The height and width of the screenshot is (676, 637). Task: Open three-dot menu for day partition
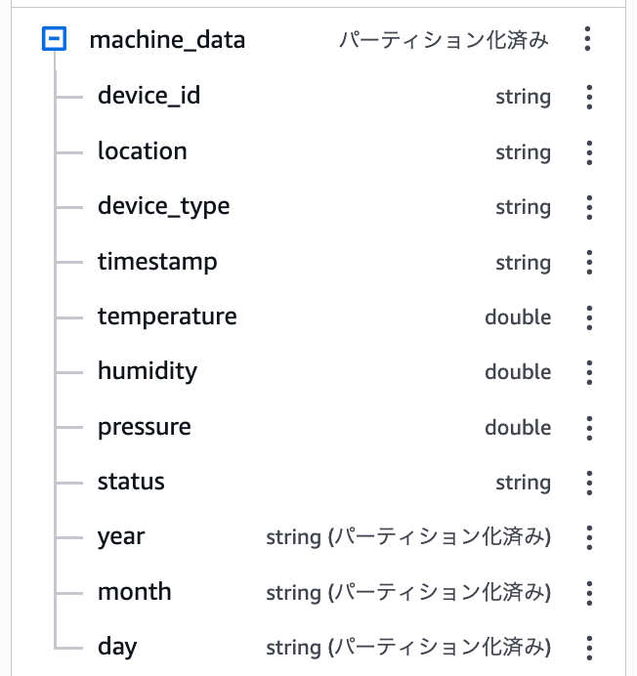(588, 648)
